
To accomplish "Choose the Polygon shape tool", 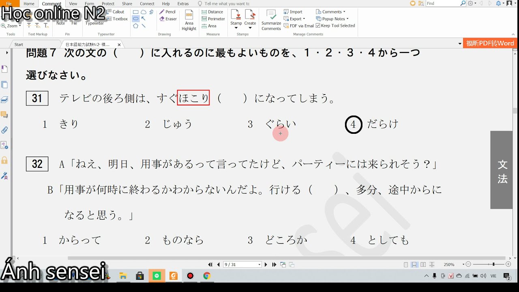I will [x=136, y=26].
